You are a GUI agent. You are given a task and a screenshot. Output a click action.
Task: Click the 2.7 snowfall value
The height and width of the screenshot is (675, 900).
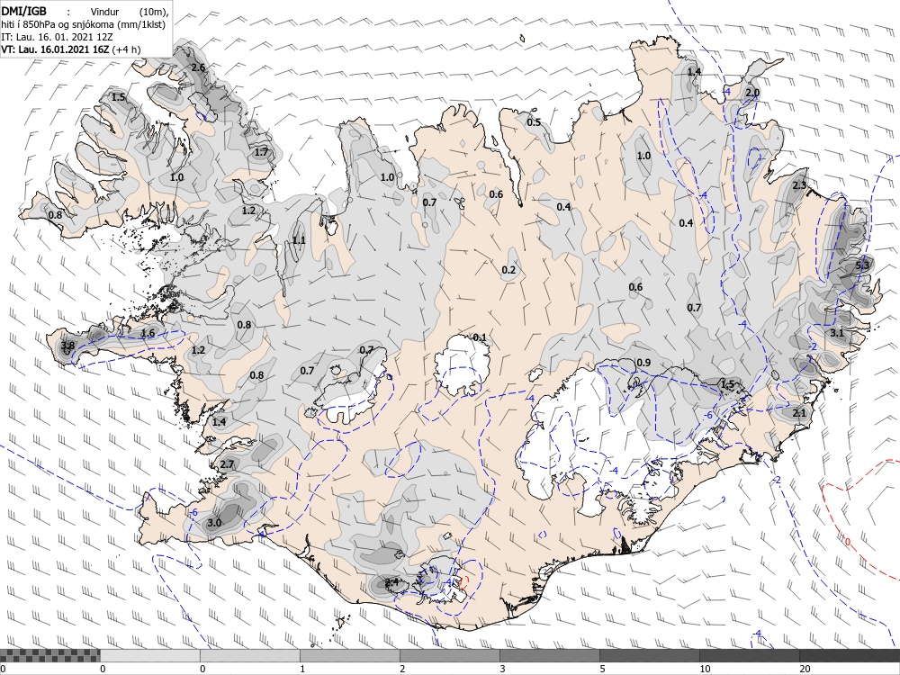pos(227,464)
